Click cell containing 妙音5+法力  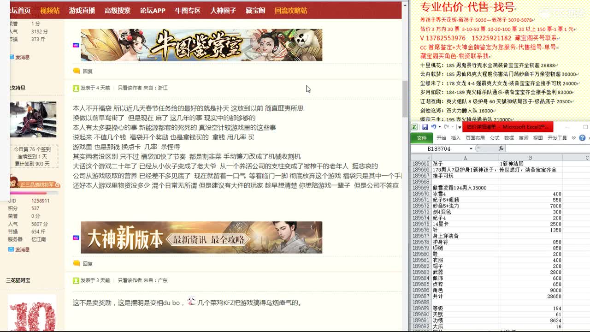click(x=465, y=206)
